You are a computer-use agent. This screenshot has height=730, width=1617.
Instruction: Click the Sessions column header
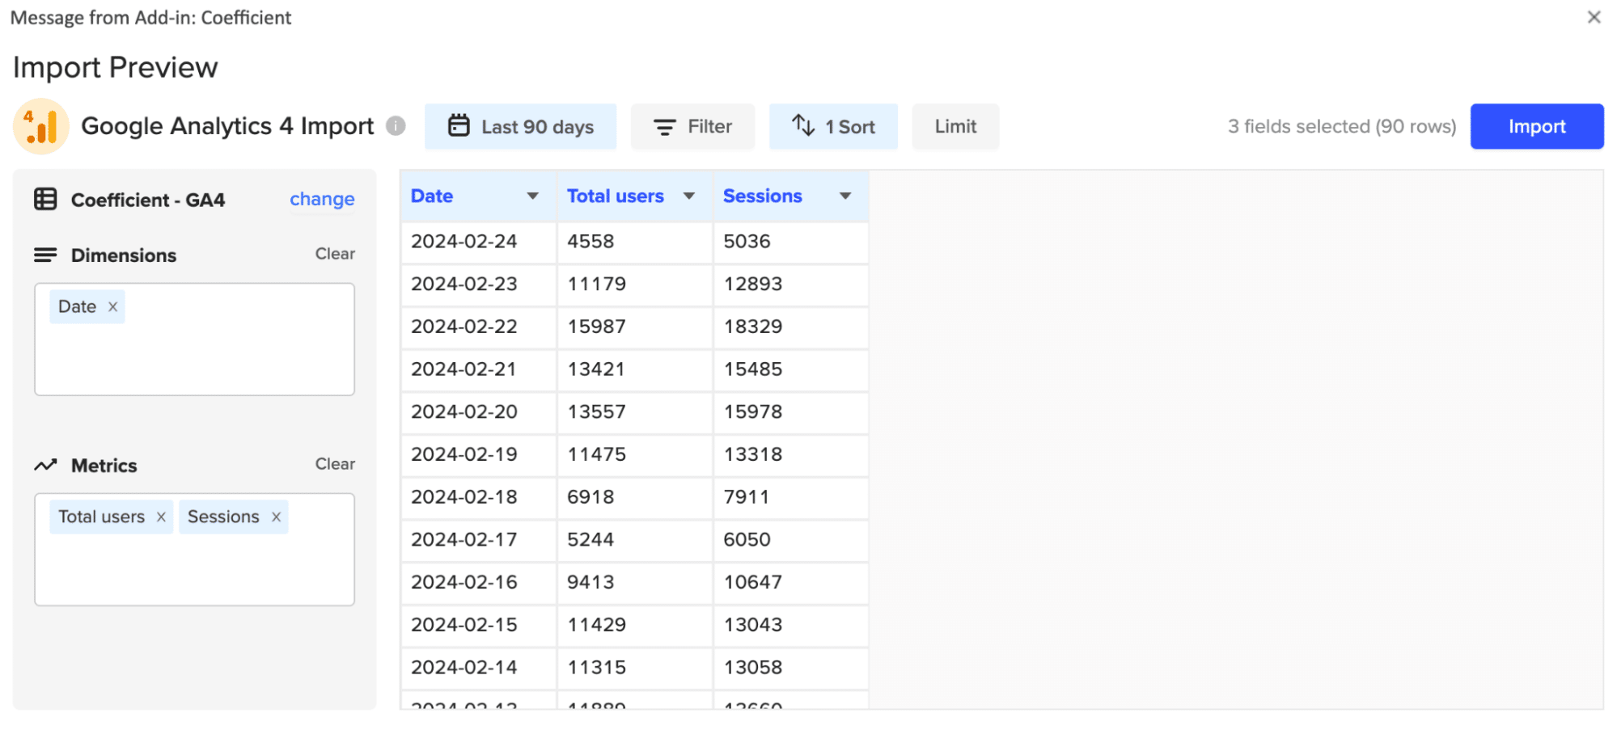point(790,196)
